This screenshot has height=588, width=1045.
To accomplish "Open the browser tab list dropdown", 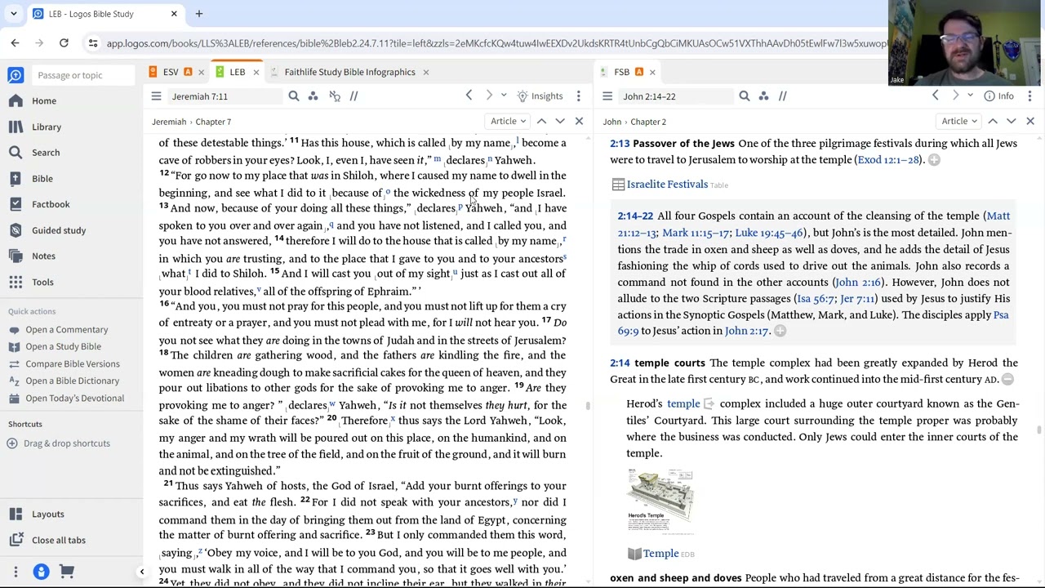I will (13, 14).
